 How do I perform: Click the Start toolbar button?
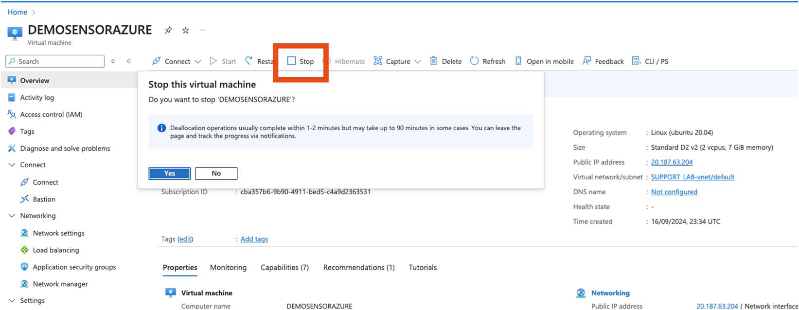tap(223, 61)
